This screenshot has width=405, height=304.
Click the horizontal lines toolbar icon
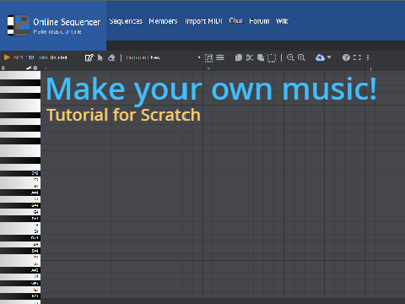coord(220,57)
